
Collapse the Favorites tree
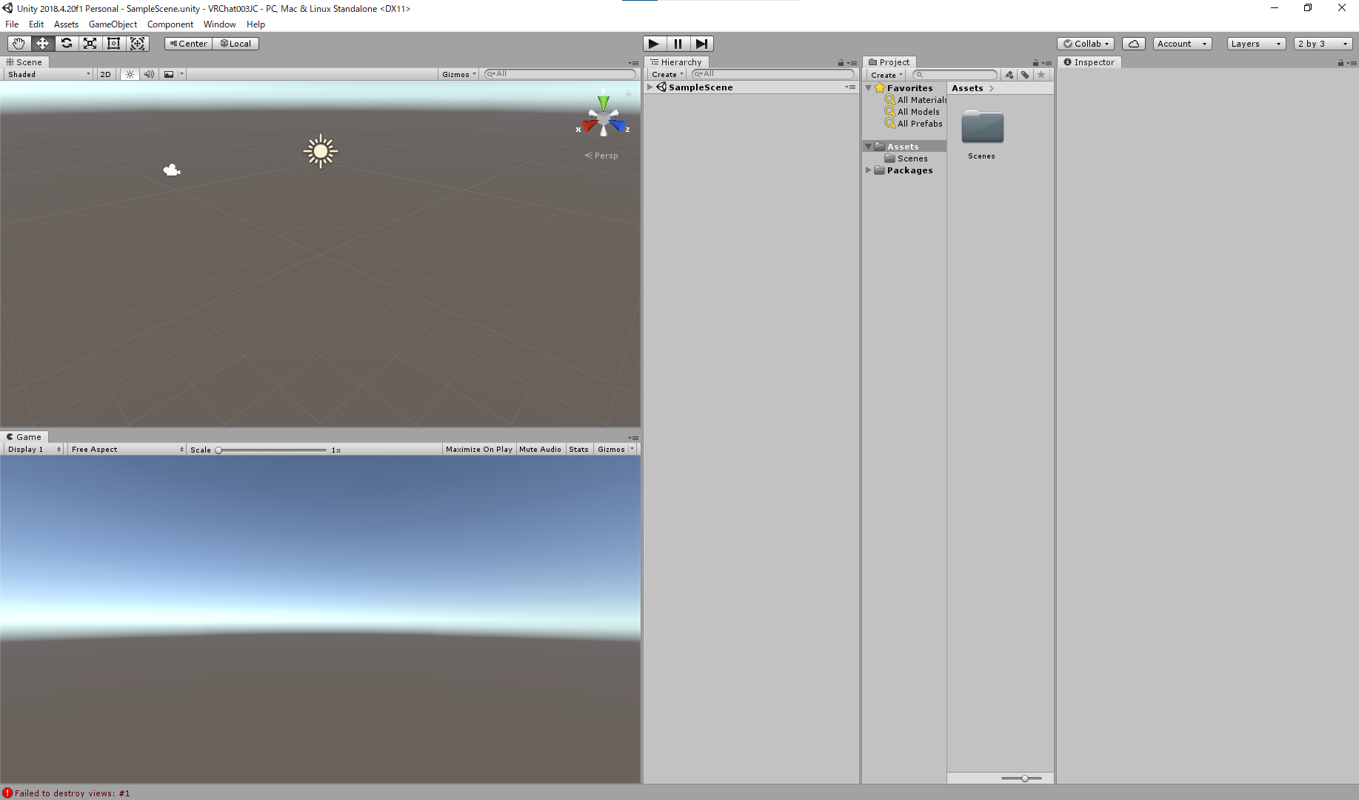pyautogui.click(x=869, y=88)
